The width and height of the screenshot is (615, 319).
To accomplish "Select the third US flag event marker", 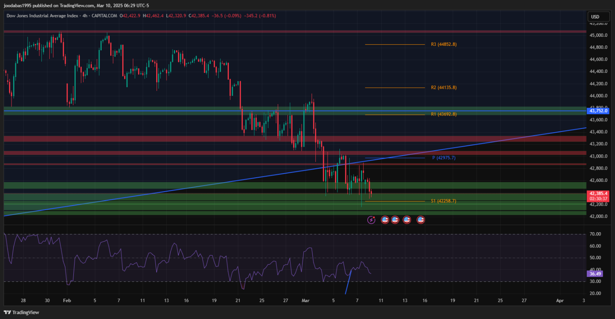I will point(407,220).
